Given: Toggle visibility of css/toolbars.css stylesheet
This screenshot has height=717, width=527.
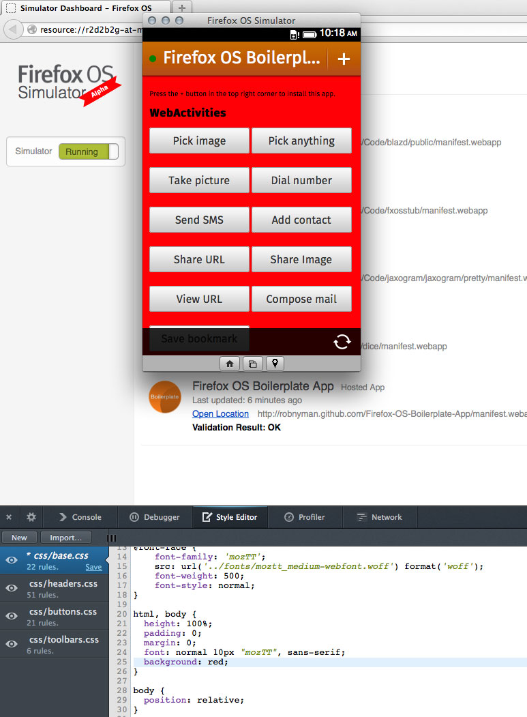Looking at the screenshot, I should pyautogui.click(x=12, y=644).
